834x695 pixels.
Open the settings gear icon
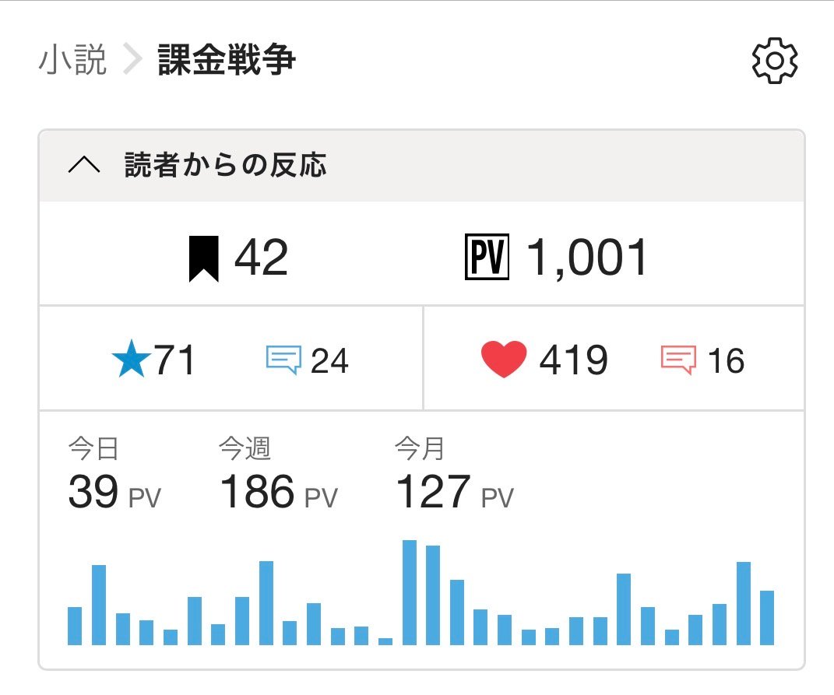click(775, 61)
